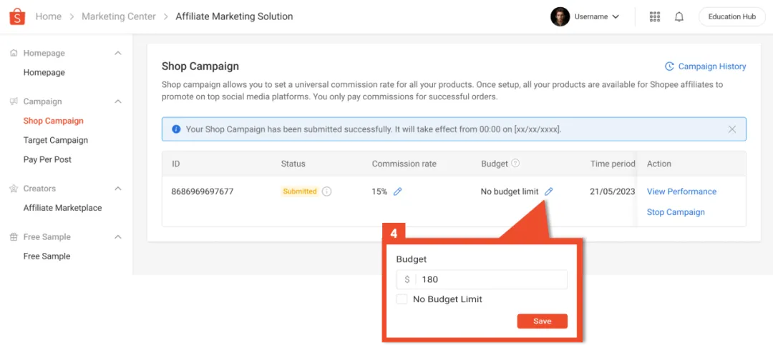Viewport: 773px width, 345px height.
Task: Save the budget setting
Action: [543, 321]
